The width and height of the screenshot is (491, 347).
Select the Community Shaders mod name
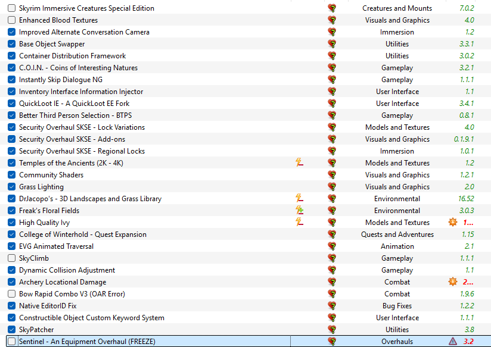point(51,175)
